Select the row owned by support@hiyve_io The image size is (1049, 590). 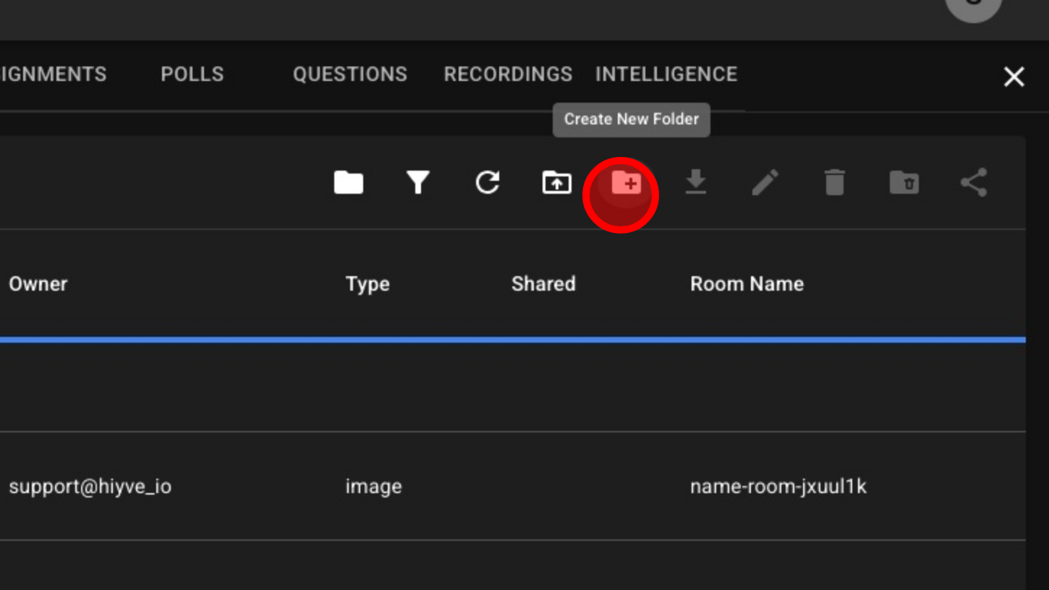90,486
